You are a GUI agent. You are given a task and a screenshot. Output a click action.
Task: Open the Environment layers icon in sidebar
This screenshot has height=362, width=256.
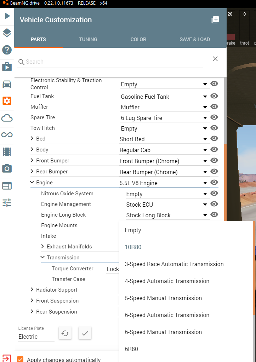[7, 33]
